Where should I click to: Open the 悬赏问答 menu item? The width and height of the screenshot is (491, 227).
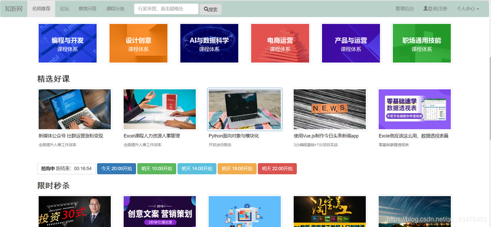[x=88, y=9]
